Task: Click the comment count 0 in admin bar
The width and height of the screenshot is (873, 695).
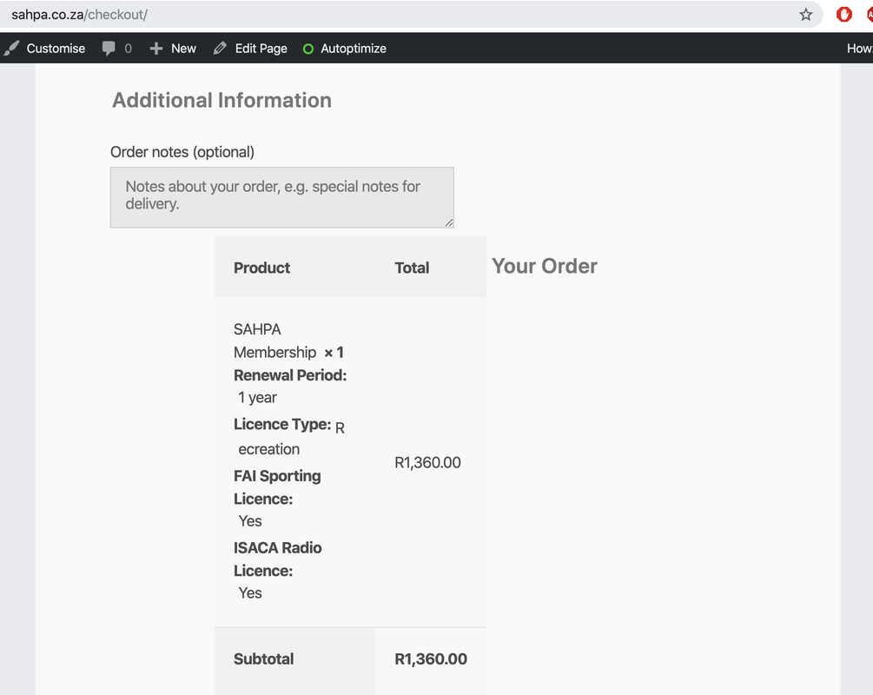Action: (x=128, y=49)
